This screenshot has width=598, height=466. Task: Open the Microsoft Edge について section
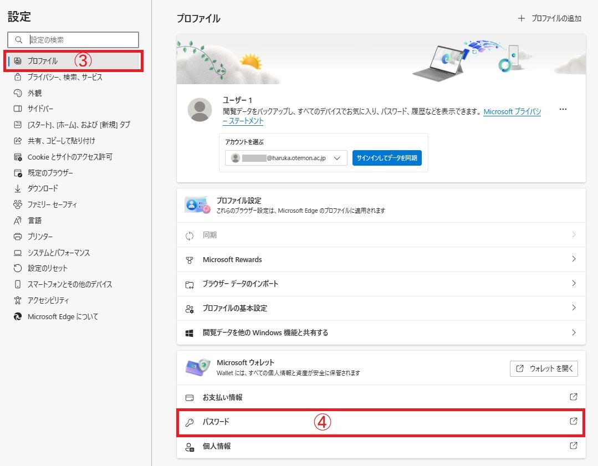63,316
